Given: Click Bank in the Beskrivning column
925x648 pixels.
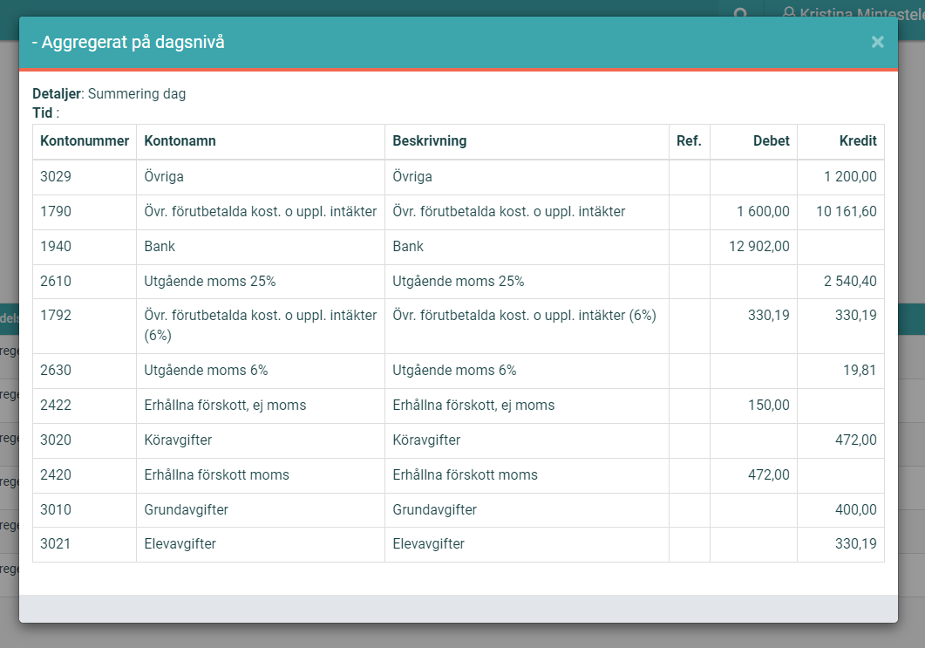Looking at the screenshot, I should click(x=408, y=246).
